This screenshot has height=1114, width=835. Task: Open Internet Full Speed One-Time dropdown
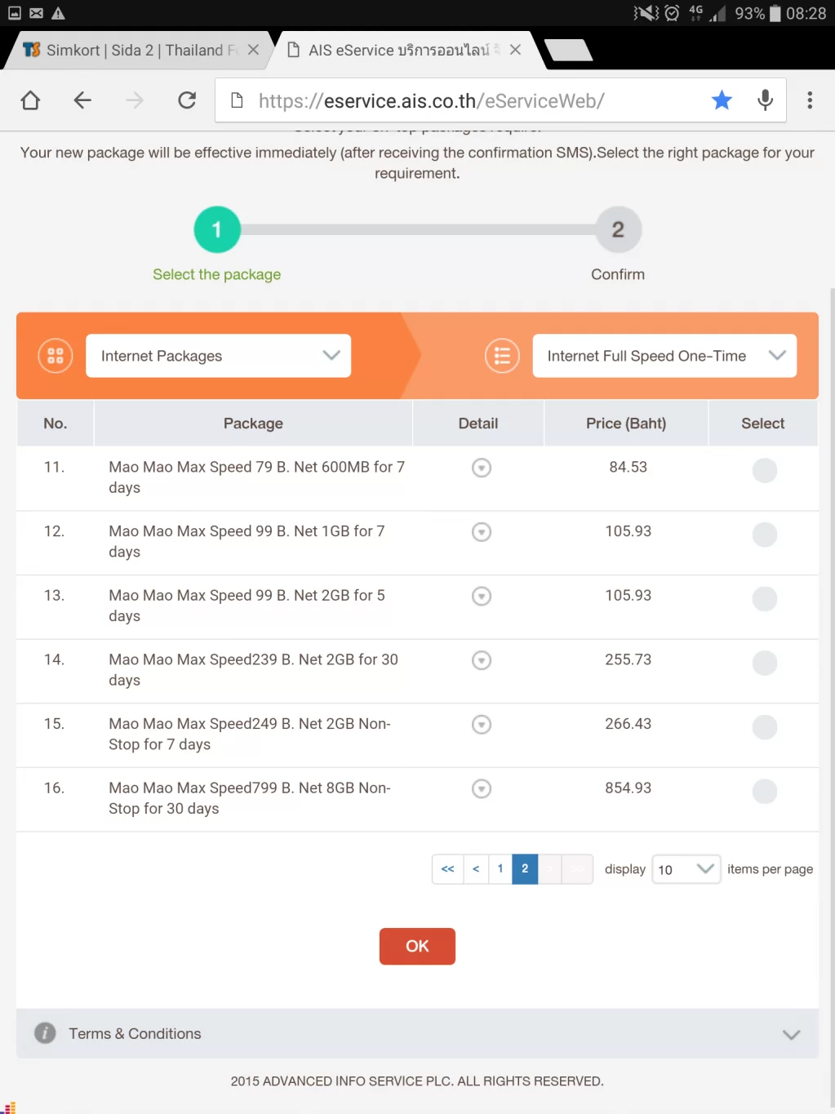coord(664,356)
